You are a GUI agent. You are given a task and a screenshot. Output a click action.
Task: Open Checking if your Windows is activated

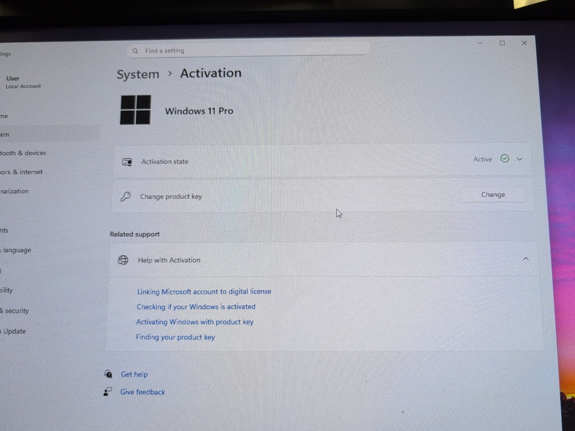pos(196,307)
